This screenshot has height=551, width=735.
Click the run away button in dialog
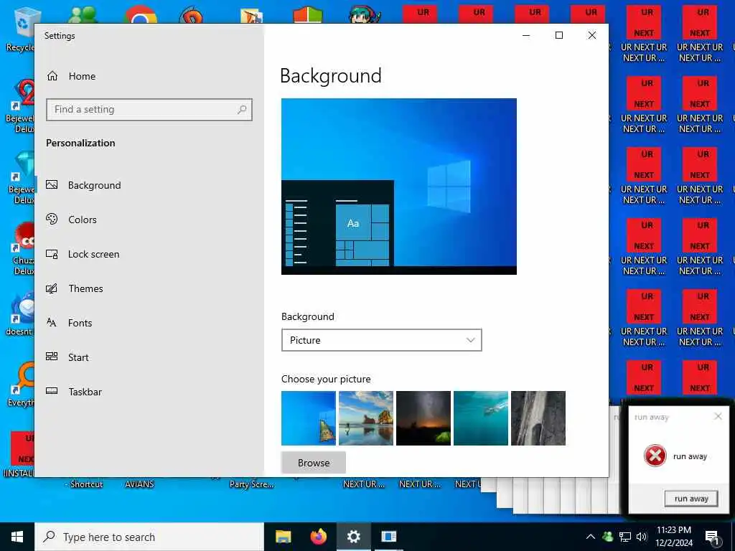click(691, 499)
